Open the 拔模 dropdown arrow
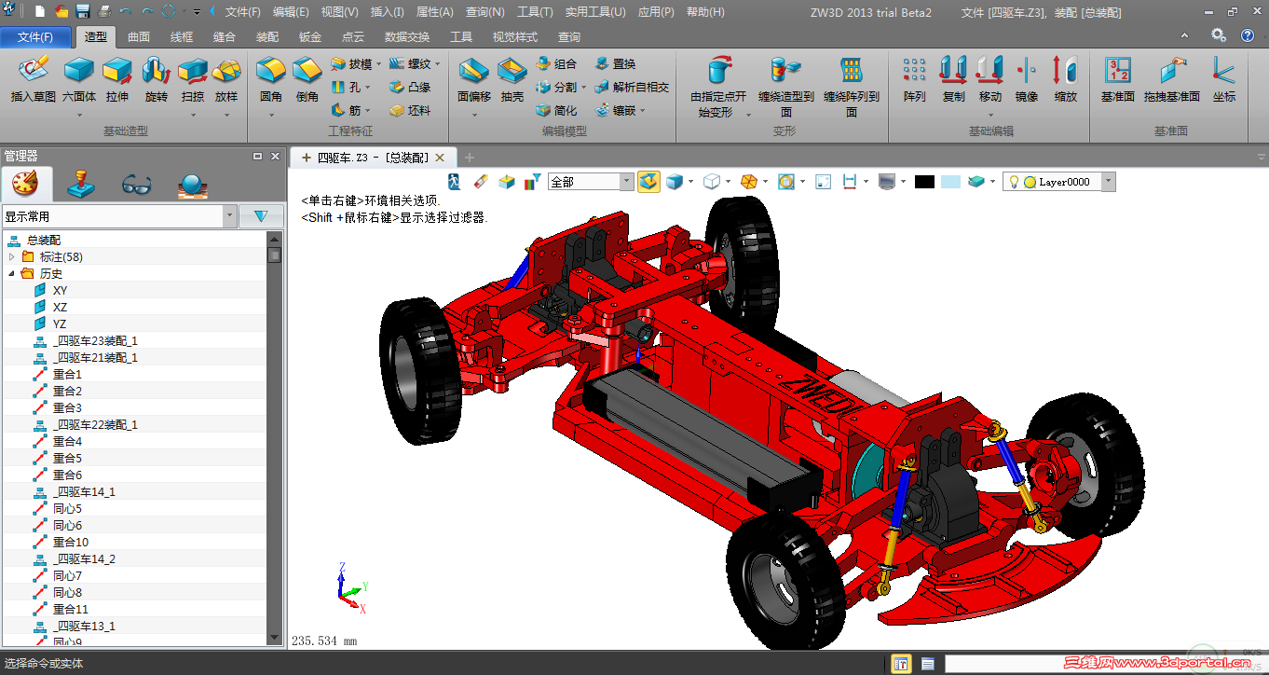 (379, 64)
